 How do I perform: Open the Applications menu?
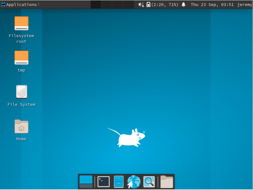tap(20, 4)
